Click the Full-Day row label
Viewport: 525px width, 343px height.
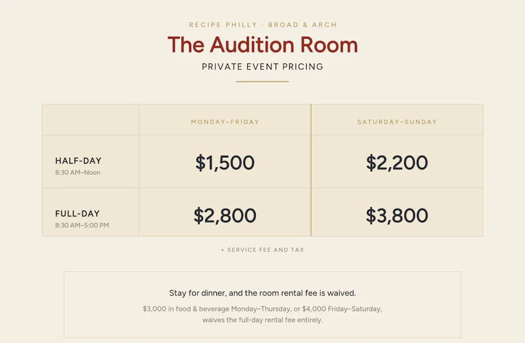77,213
